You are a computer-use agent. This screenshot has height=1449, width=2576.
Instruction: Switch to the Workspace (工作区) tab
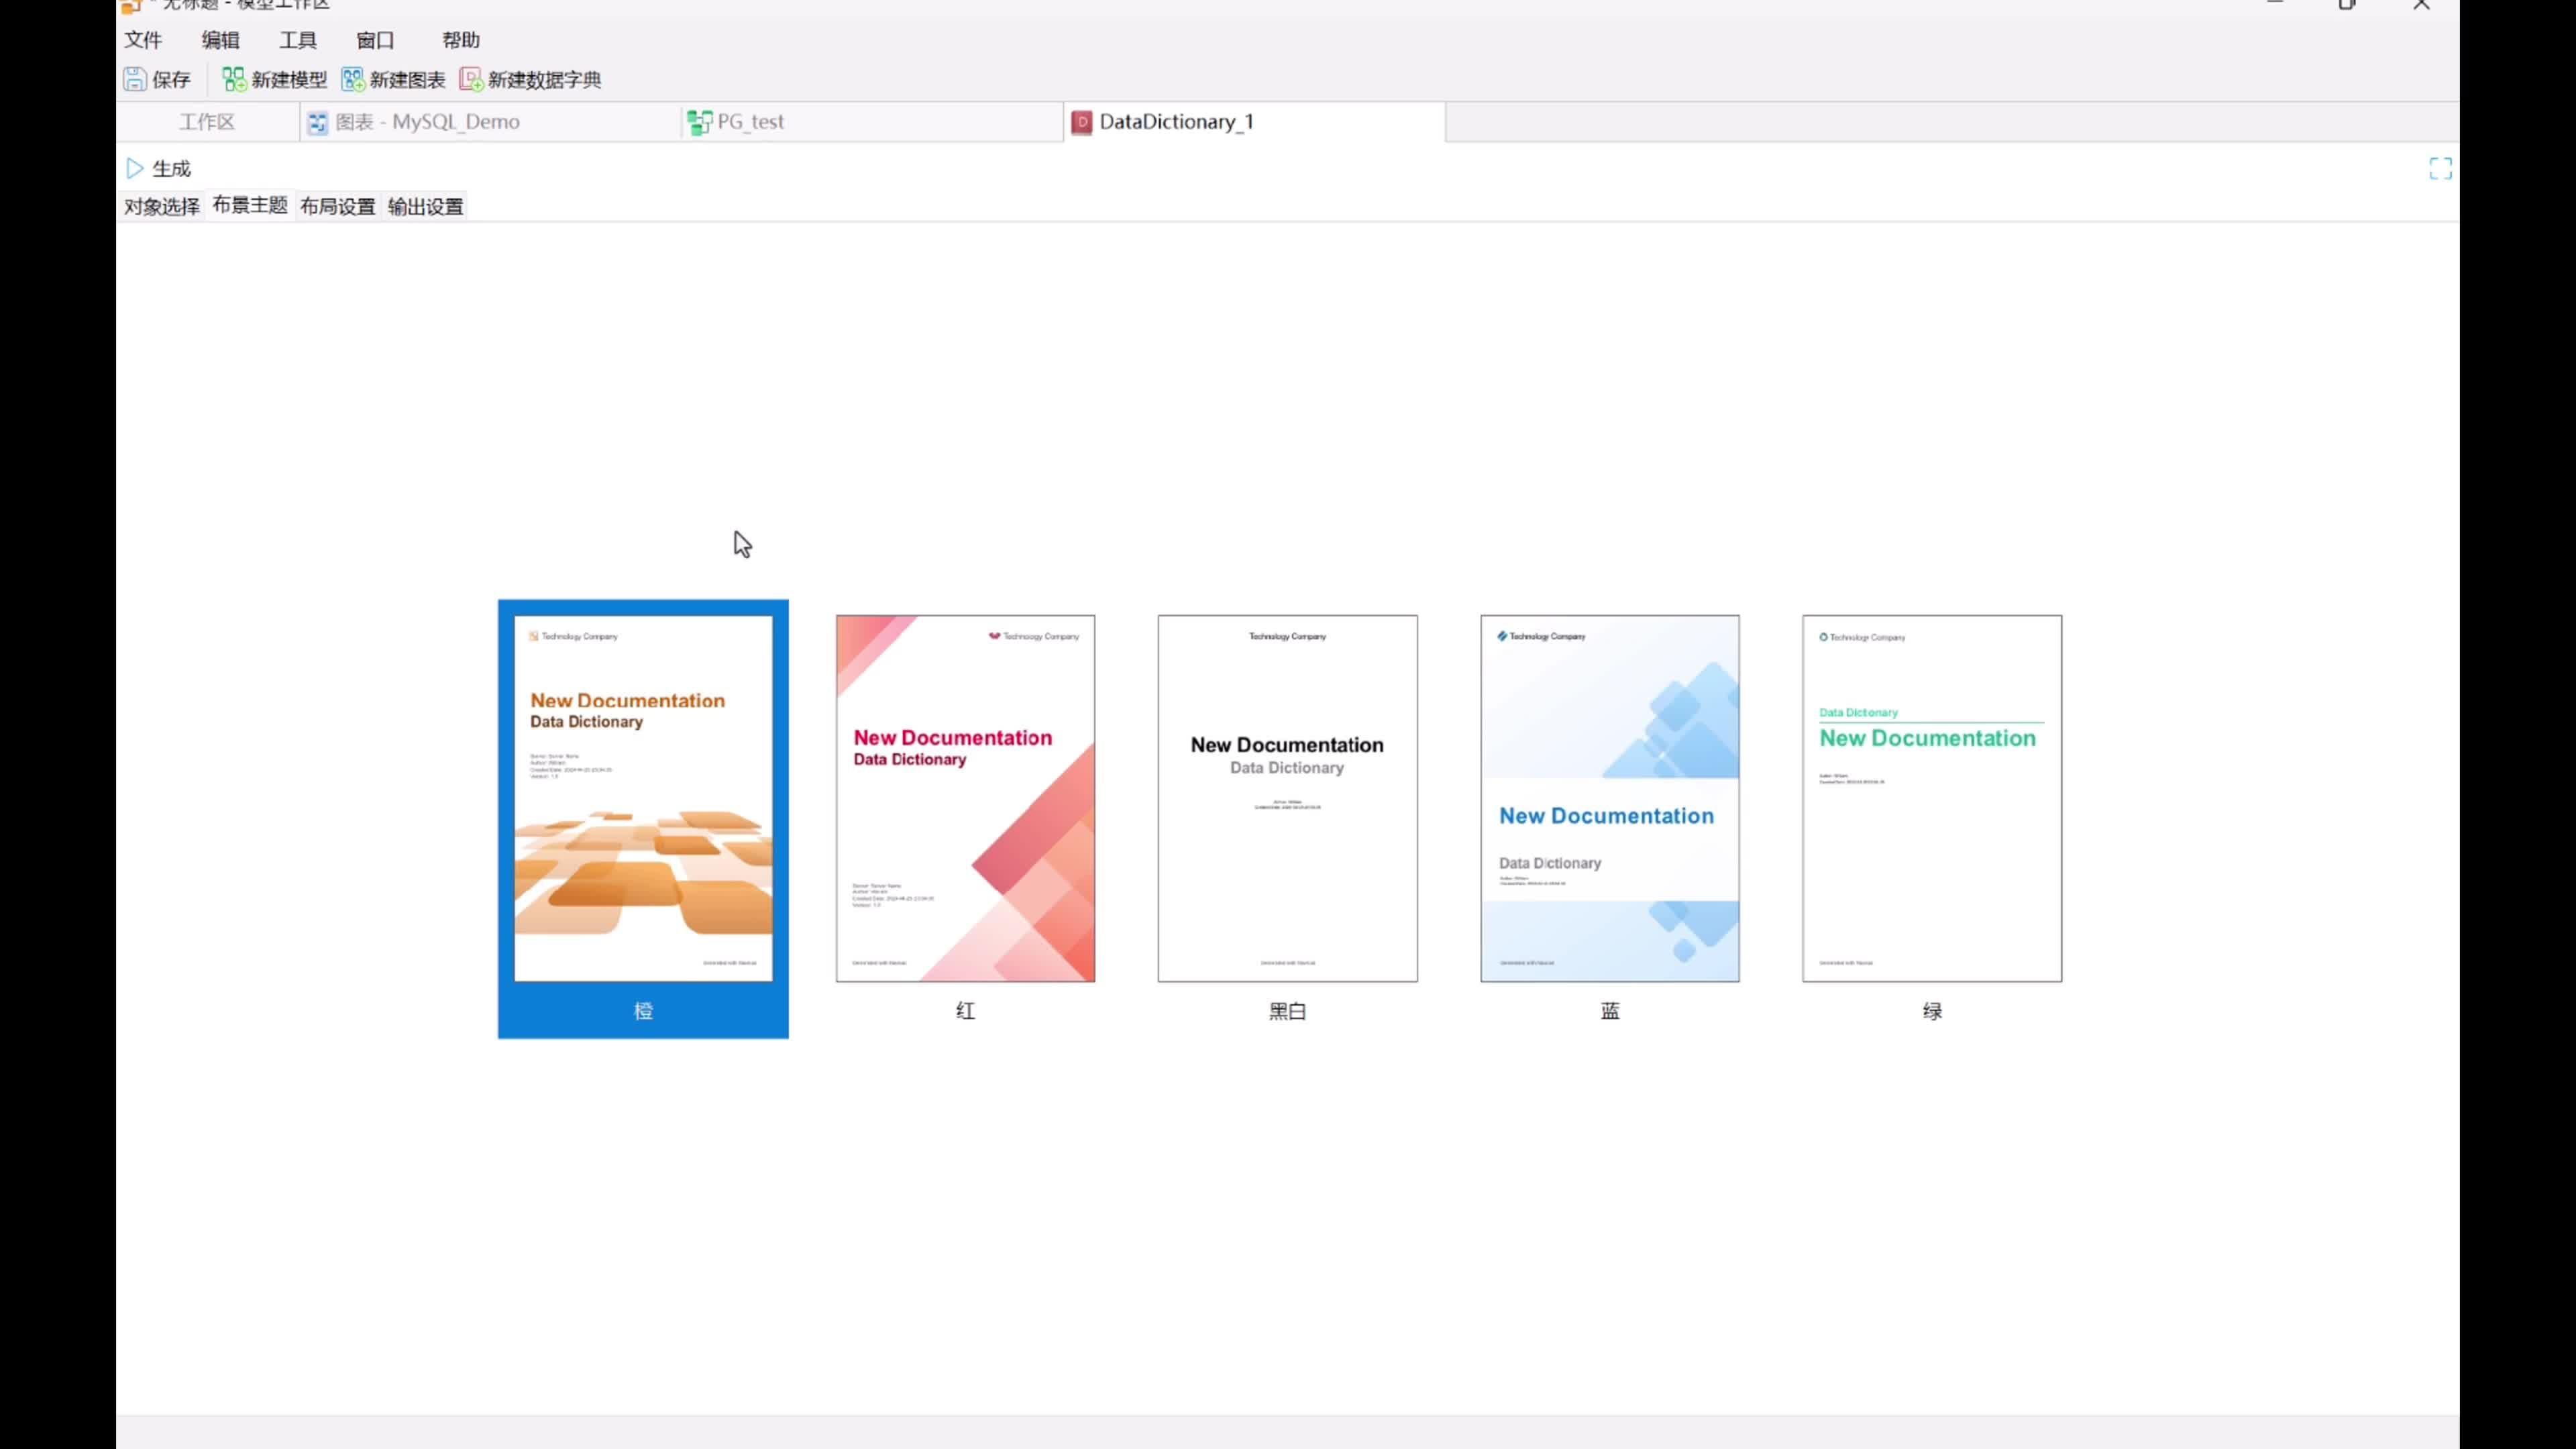[207, 122]
